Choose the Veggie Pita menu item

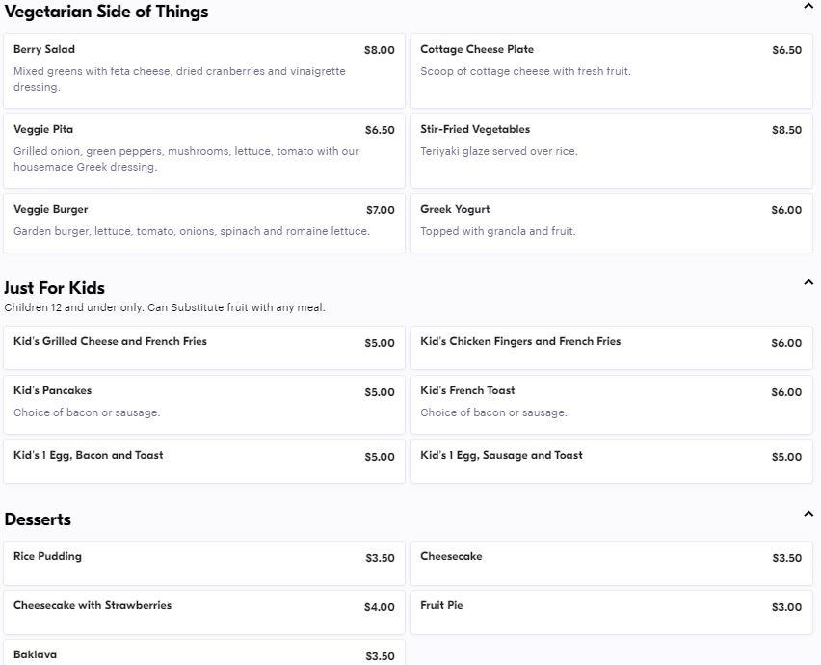[x=204, y=150]
